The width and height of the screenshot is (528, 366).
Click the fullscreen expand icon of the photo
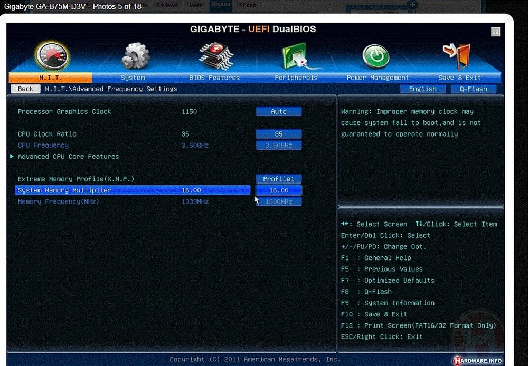(495, 32)
